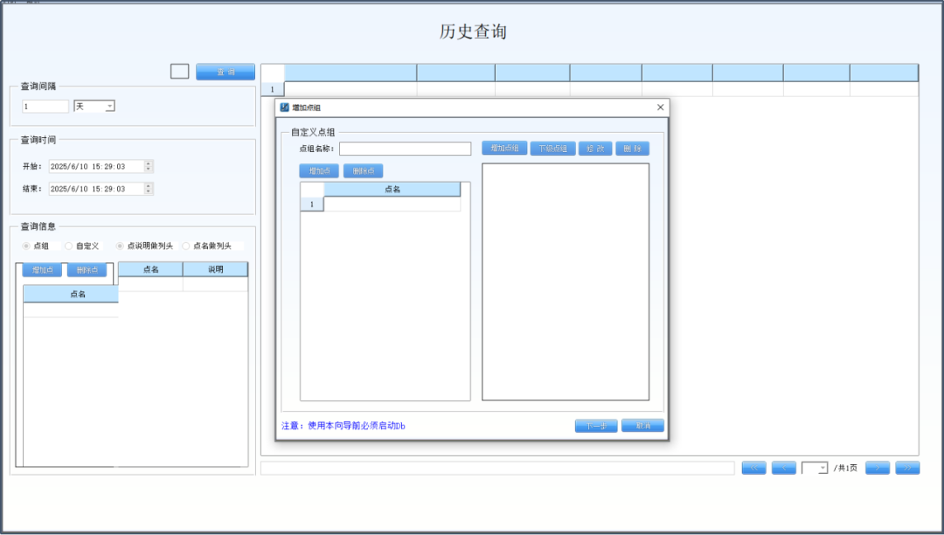
Task: Focus the 开始 datetime field
Action: 96,166
